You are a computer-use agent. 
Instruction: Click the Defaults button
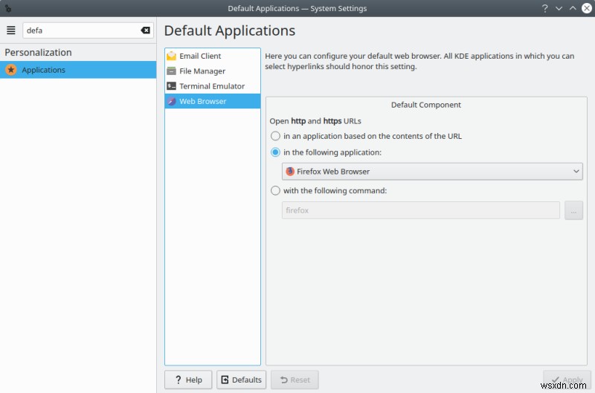pos(241,380)
